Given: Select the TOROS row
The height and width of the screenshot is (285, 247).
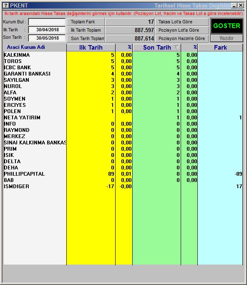Looking at the screenshot, I should (x=123, y=61).
